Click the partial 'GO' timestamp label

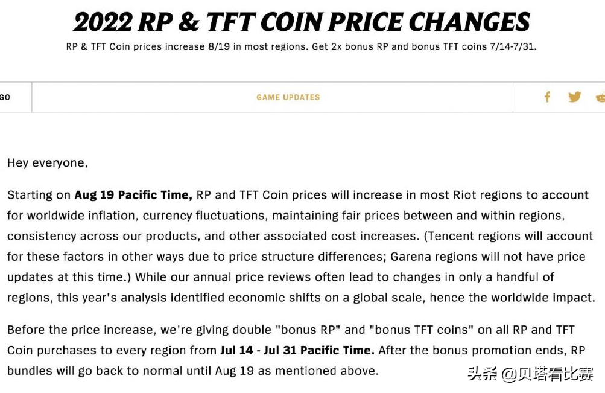5,97
